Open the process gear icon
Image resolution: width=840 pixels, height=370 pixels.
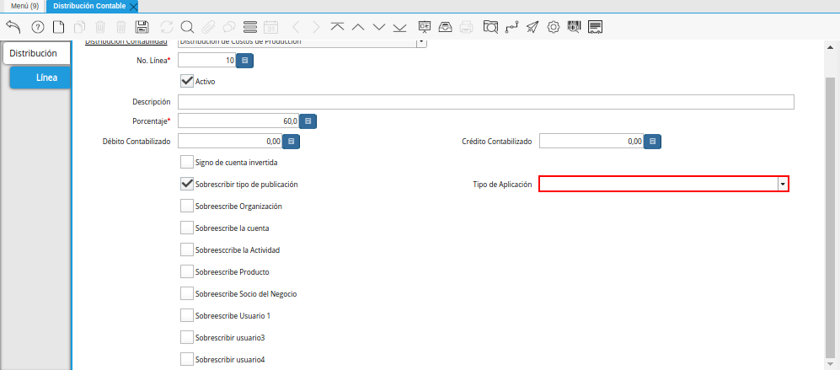tap(554, 27)
